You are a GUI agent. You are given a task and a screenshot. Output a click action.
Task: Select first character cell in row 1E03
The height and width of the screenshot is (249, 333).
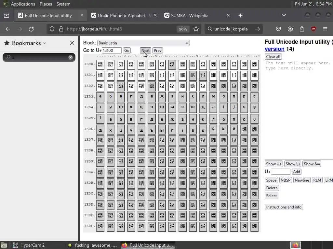100,97
